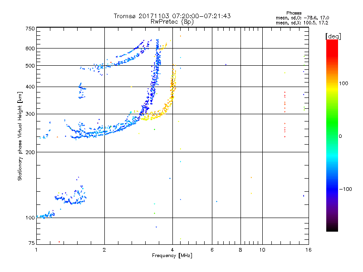This screenshot has height=272, width=363.
Task: Click the x-axis tick label "4"
Action: 172,250
